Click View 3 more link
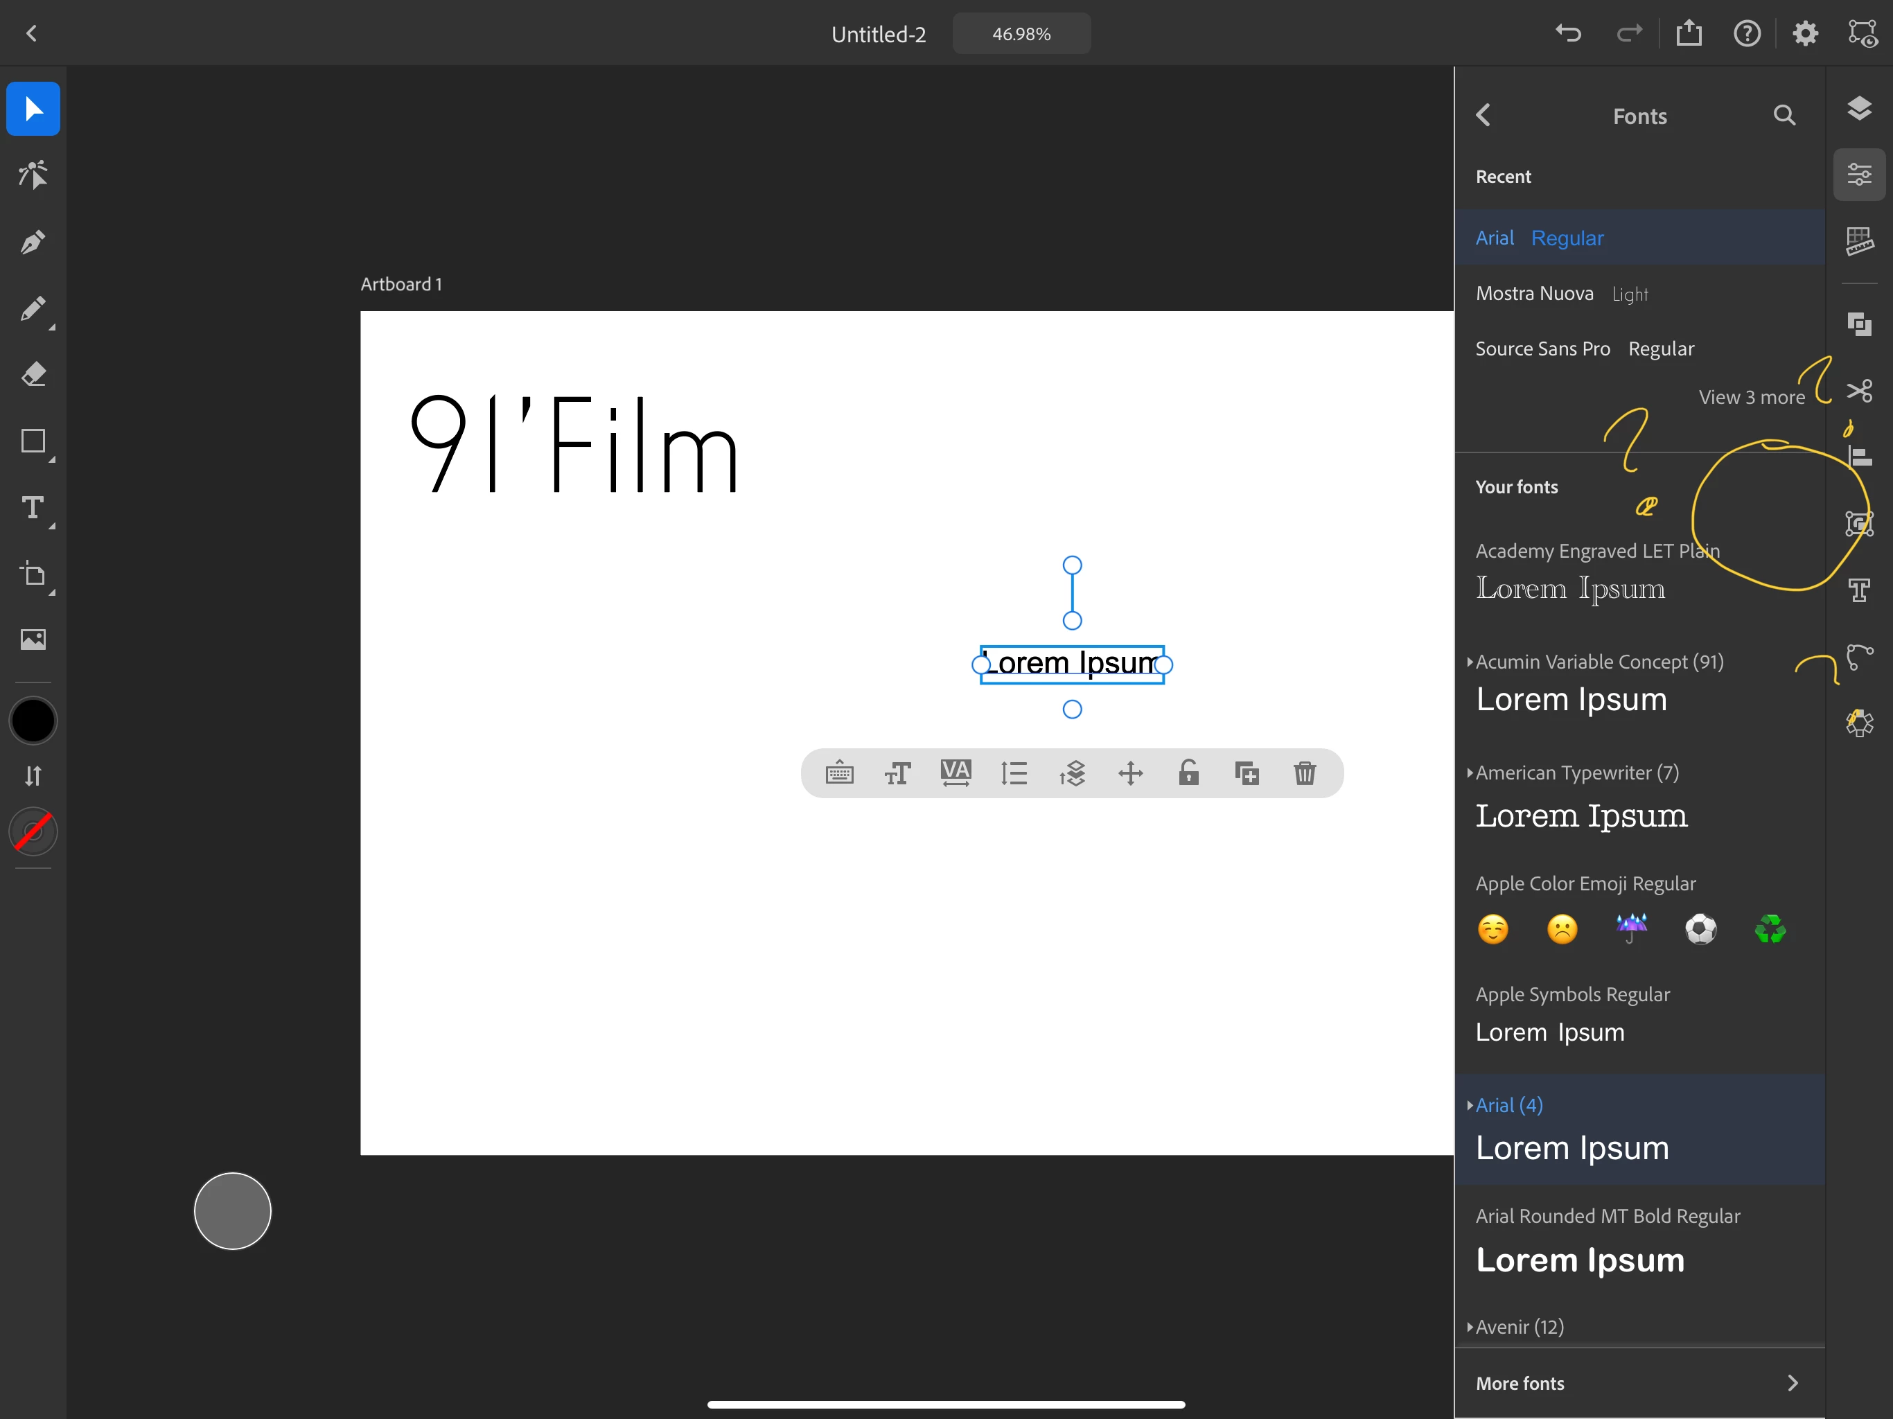The height and width of the screenshot is (1419, 1893). coord(1751,397)
